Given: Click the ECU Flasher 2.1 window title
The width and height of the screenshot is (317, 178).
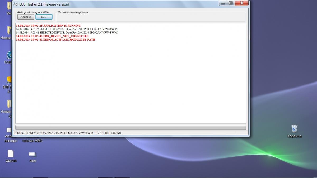Looking at the screenshot, I should click(44, 4).
